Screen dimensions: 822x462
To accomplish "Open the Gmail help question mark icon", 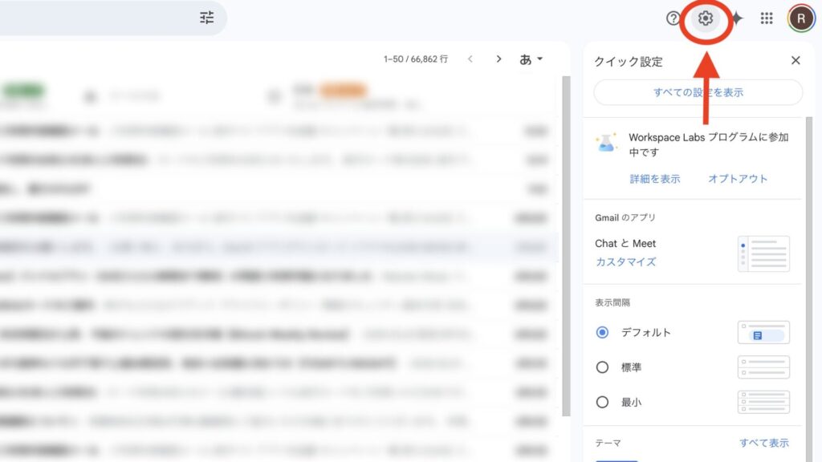I will pyautogui.click(x=673, y=18).
